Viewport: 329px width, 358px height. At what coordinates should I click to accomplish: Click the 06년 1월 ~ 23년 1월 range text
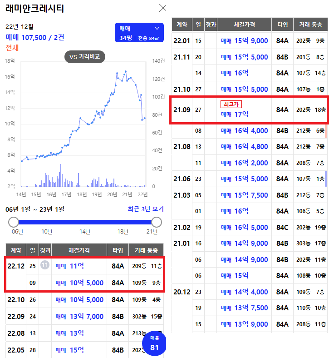(x=35, y=209)
